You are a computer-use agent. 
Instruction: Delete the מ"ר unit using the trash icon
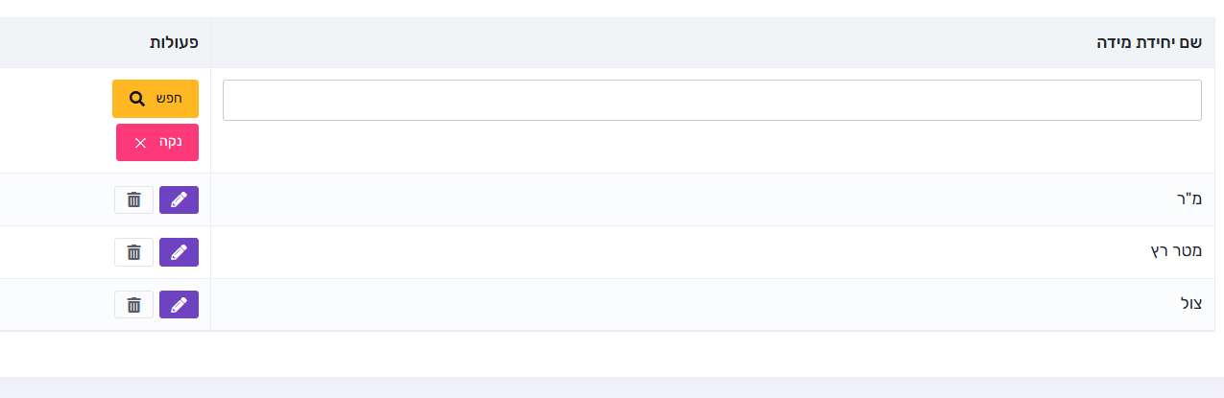pyautogui.click(x=133, y=199)
